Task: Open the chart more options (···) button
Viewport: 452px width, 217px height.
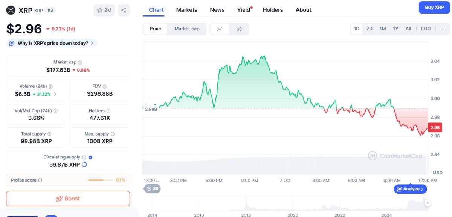Action: pyautogui.click(x=444, y=29)
